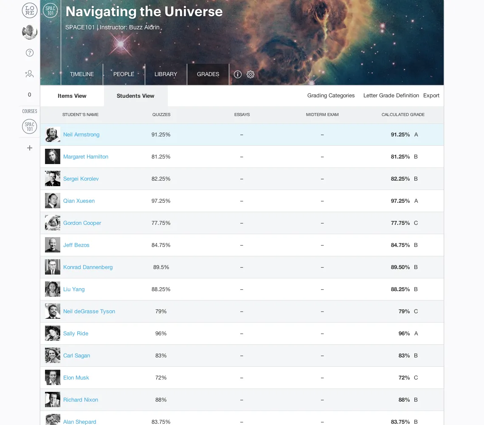
Task: Click Konrad Dannenberg's 89.5% quizzes score
Action: pyautogui.click(x=161, y=267)
